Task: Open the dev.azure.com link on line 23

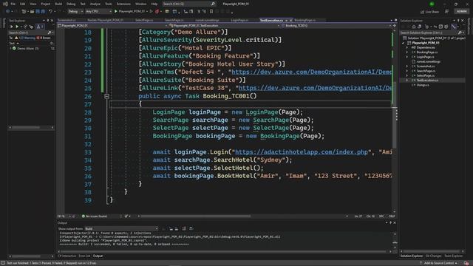Action: coord(311,72)
